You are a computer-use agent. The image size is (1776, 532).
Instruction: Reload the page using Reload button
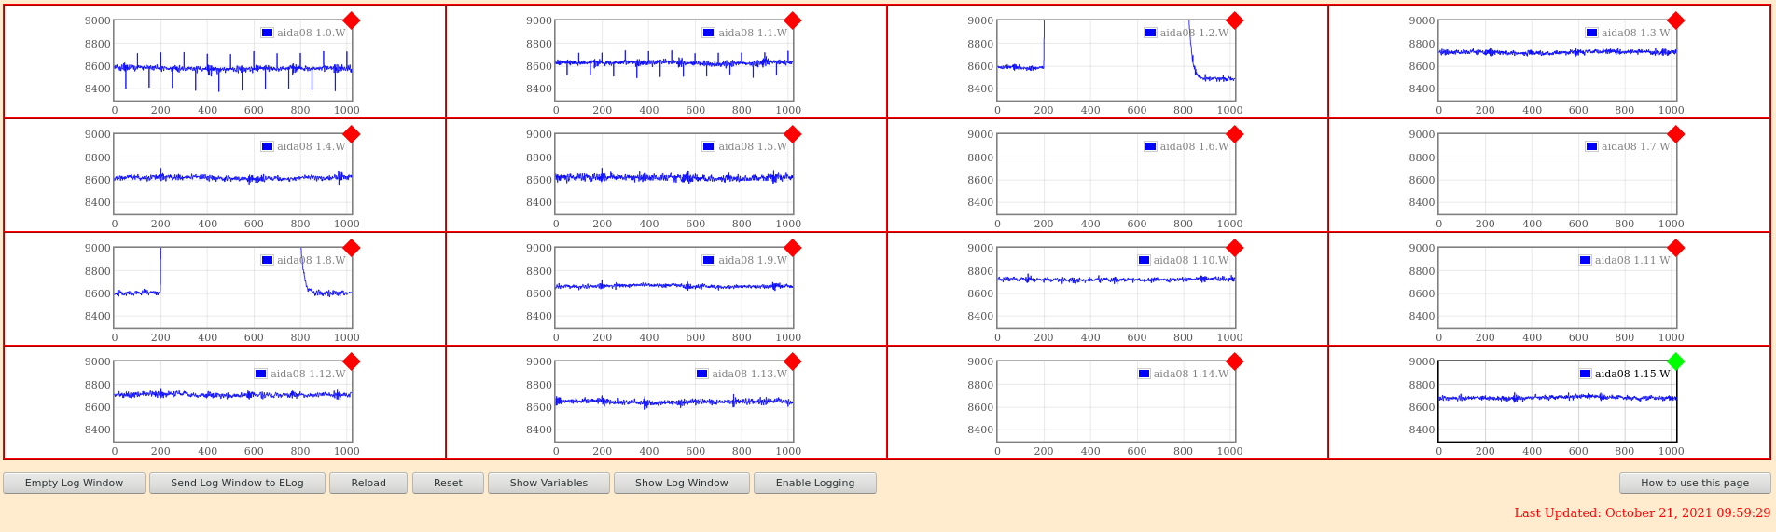click(x=368, y=483)
